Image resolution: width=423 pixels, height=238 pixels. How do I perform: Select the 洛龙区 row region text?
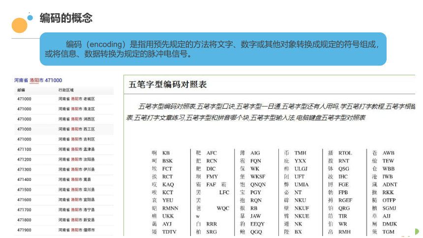coord(77,109)
